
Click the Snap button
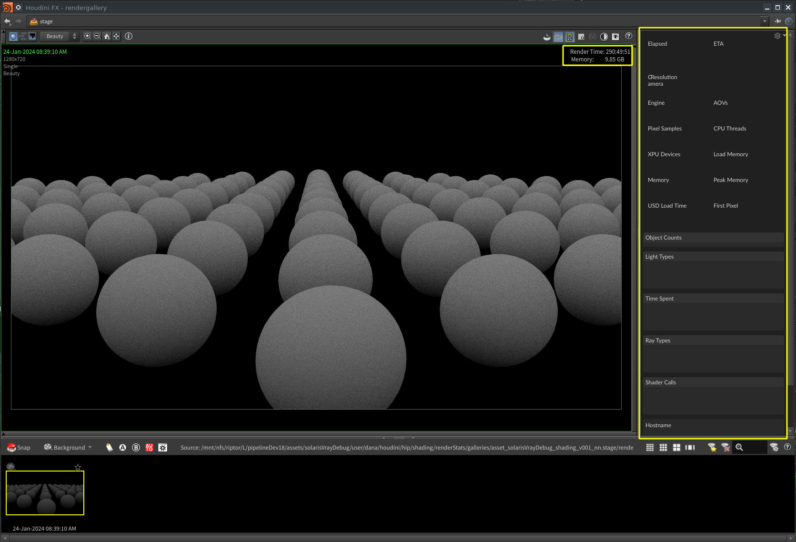point(19,447)
